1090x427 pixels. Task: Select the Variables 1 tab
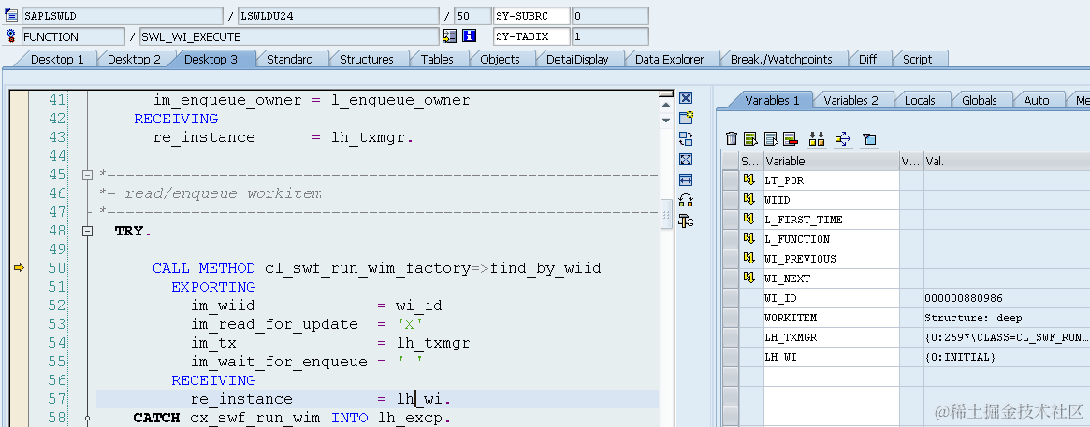[772, 100]
